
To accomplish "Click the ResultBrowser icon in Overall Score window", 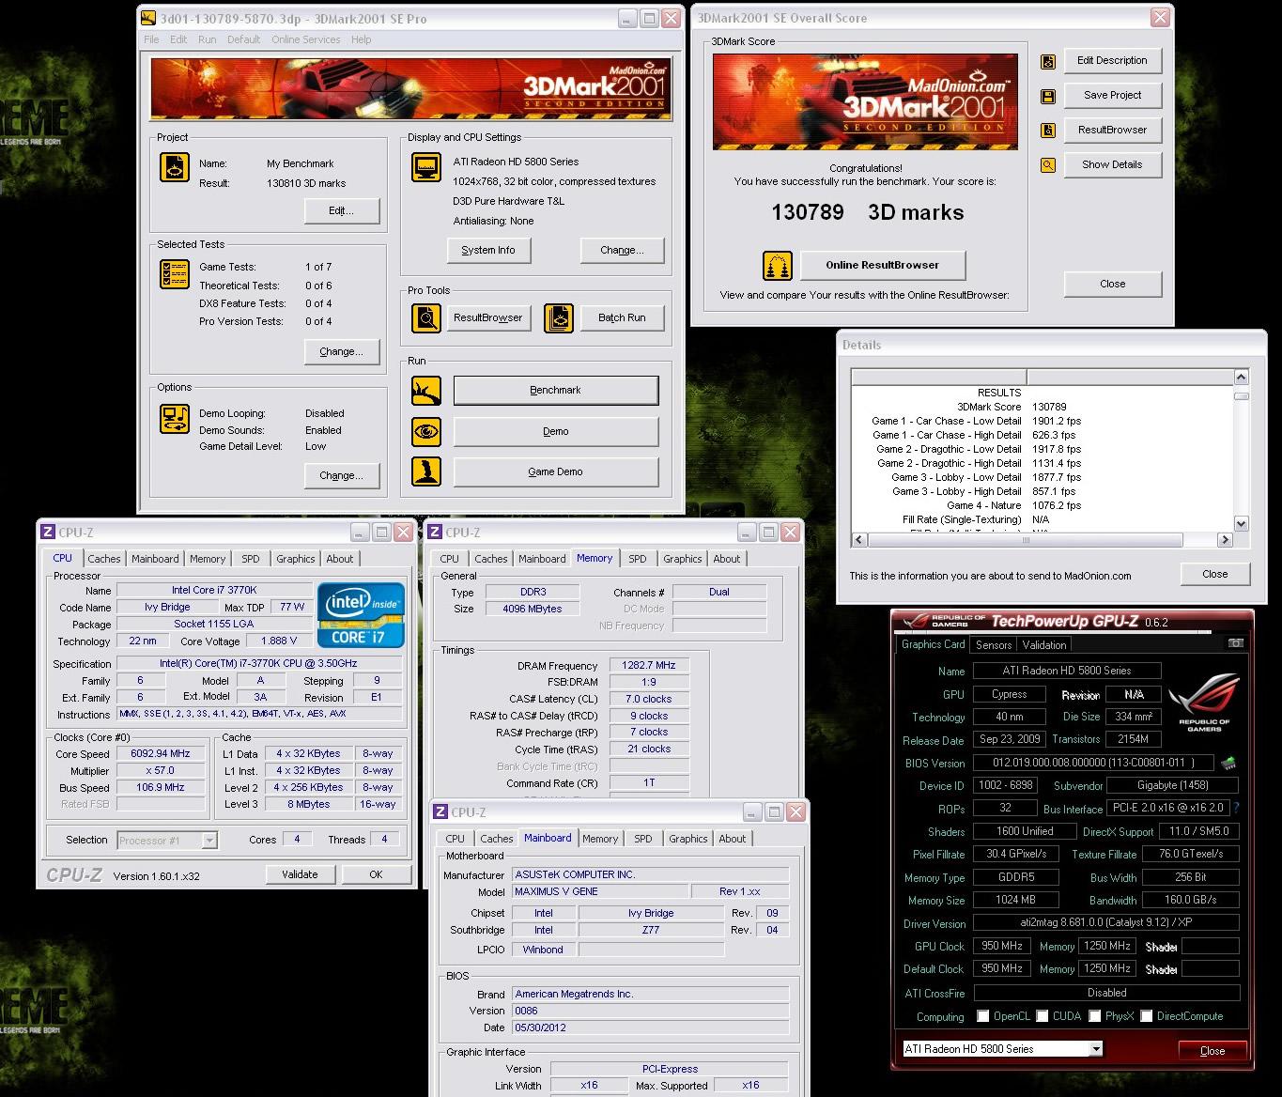I will point(1048,131).
